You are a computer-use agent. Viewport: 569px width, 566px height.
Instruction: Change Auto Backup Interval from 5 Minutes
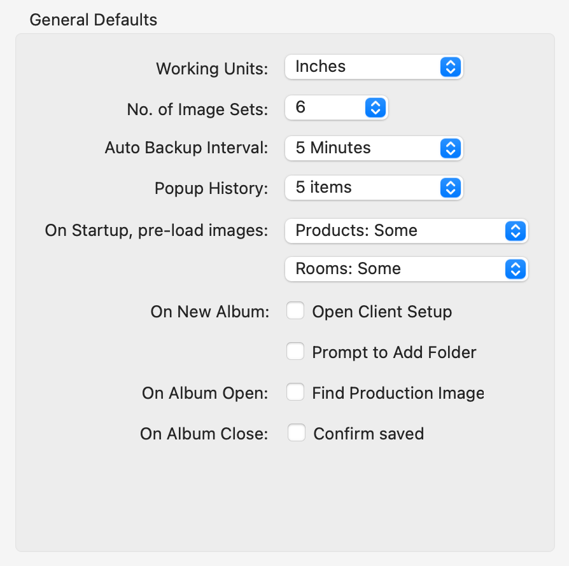coord(374,148)
